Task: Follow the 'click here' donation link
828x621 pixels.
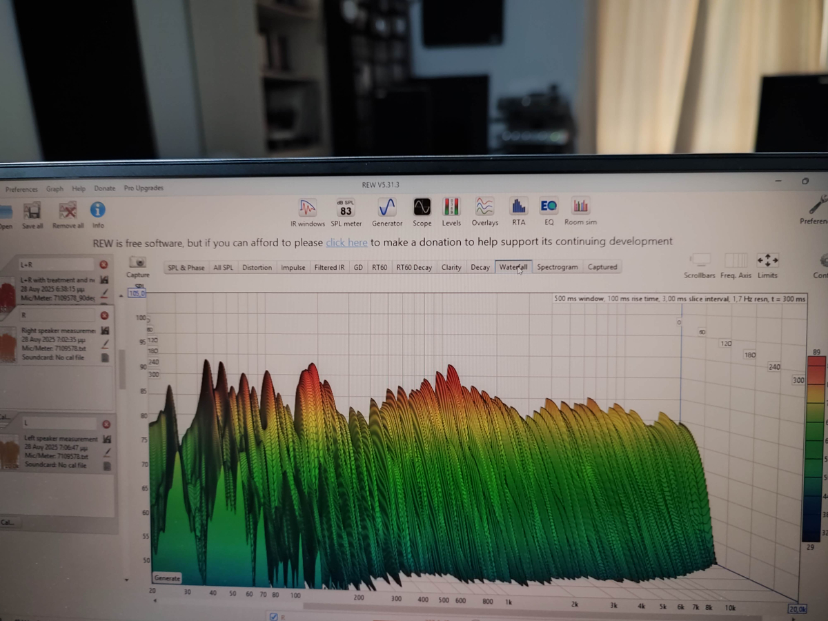Action: (x=346, y=242)
